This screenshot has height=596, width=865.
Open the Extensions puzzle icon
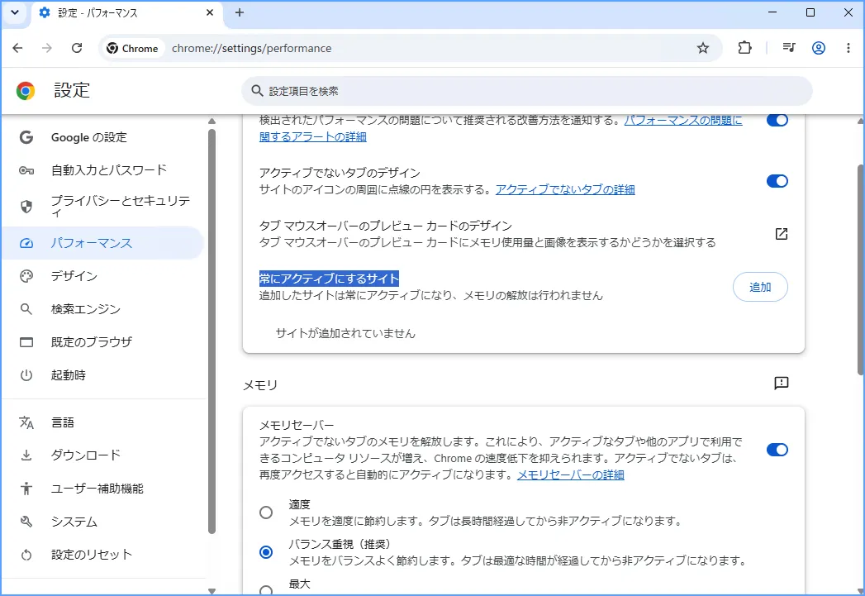coord(744,48)
